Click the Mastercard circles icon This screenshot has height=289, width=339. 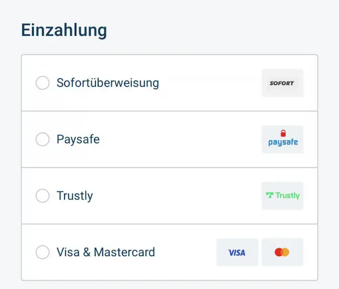pyautogui.click(x=282, y=252)
